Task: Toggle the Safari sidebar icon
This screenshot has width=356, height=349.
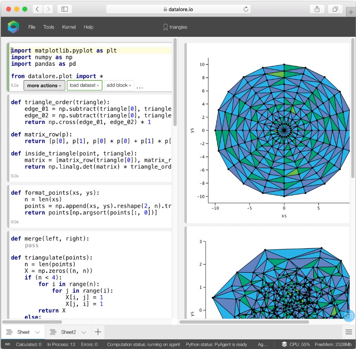Action: point(65,9)
